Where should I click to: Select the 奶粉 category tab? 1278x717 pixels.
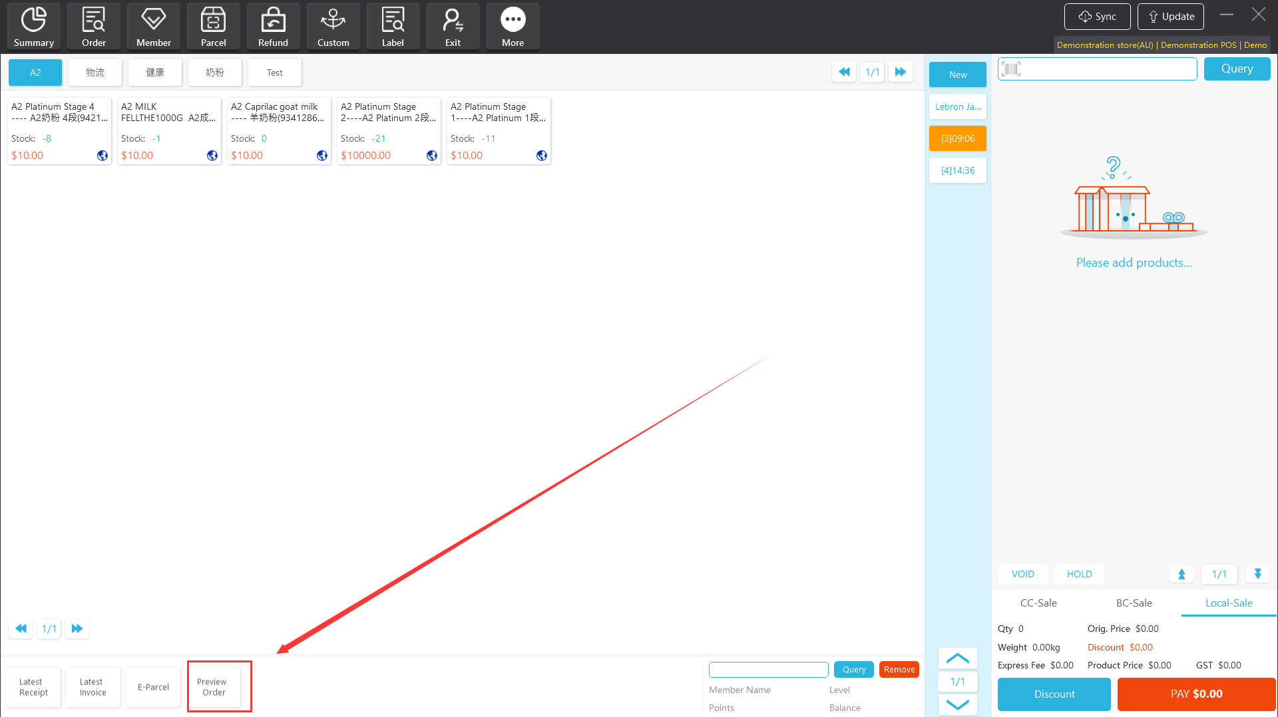pyautogui.click(x=214, y=72)
